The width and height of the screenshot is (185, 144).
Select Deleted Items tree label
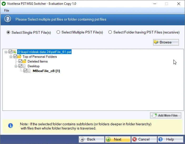pyautogui.click(x=38, y=61)
